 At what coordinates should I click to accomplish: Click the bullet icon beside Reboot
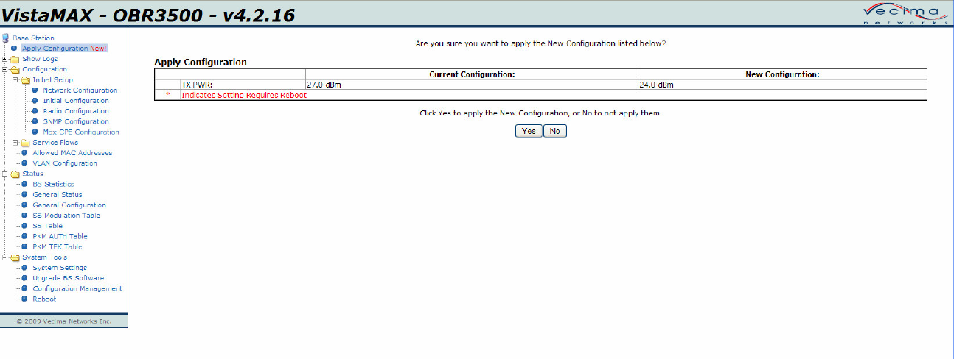click(25, 299)
